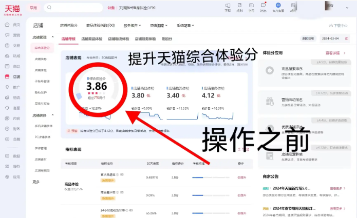The width and height of the screenshot is (357, 218).
Task: Switch to the 店铺考核 tab
Action: 68,39
